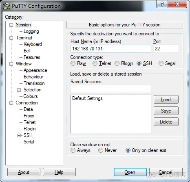190x182 pixels.
Task: Set close window on exit to Always
Action: tap(73, 150)
